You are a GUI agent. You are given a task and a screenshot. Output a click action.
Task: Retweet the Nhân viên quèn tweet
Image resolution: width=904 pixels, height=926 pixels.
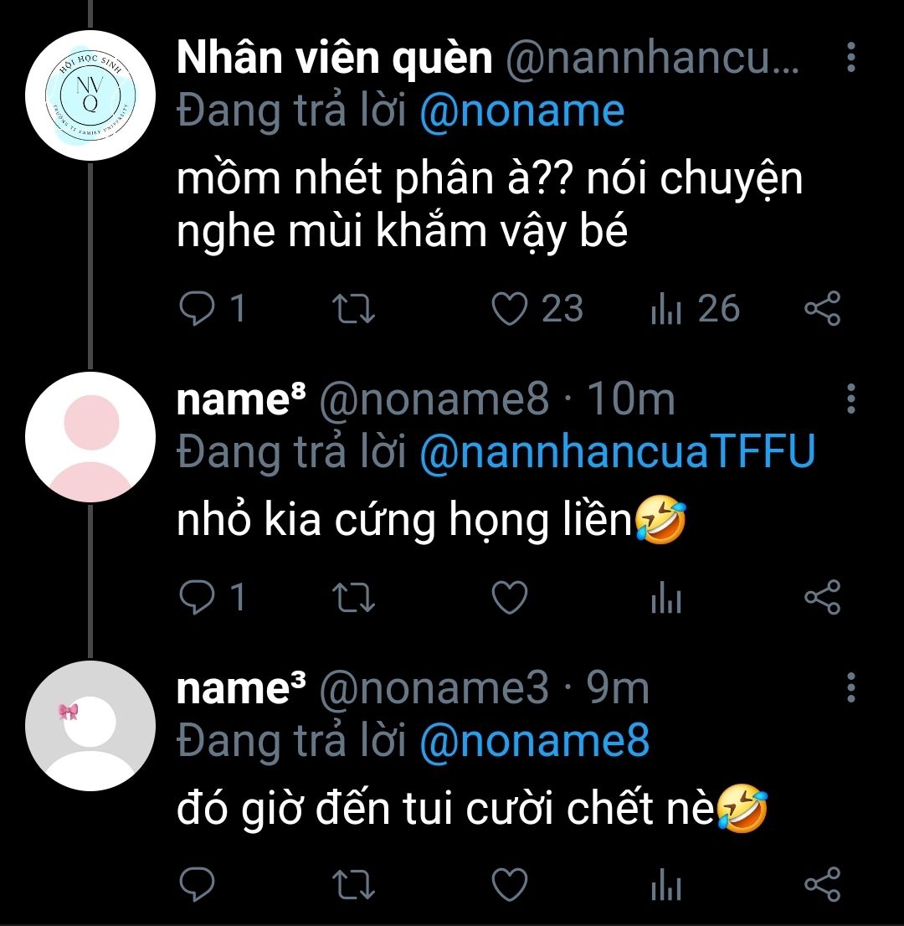[x=354, y=309]
